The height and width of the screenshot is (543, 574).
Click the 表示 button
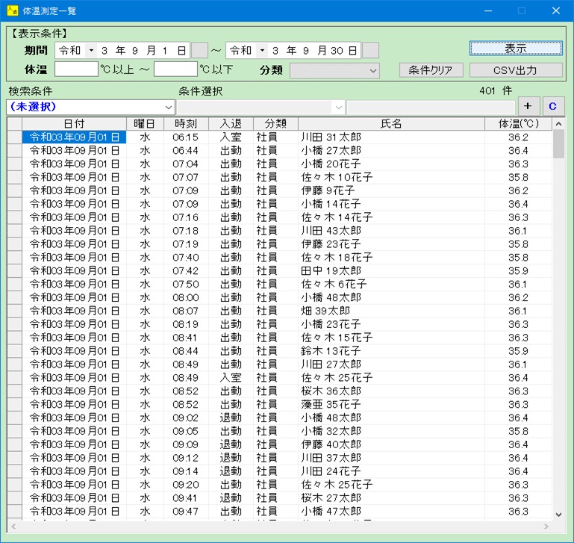pyautogui.click(x=516, y=49)
